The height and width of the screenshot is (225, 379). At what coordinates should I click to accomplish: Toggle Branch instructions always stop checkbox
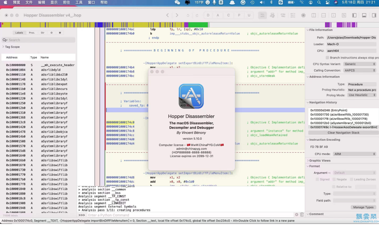click(x=327, y=58)
